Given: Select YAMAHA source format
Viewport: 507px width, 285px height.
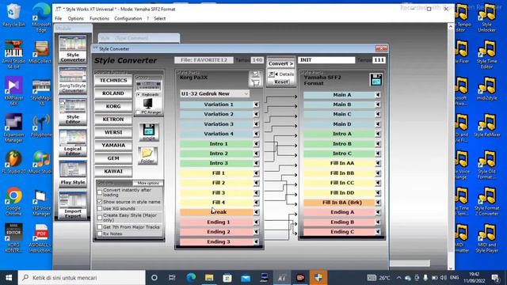Looking at the screenshot, I should click(x=113, y=146).
